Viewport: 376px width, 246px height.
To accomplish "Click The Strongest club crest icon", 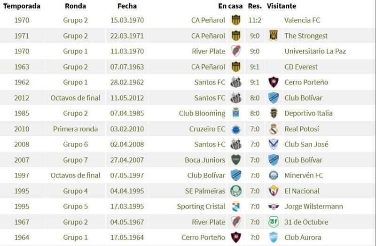I will 274,36.
